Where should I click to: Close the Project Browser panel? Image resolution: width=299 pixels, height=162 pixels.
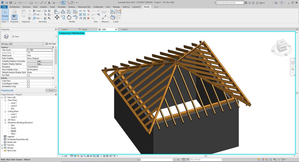click(x=56, y=95)
